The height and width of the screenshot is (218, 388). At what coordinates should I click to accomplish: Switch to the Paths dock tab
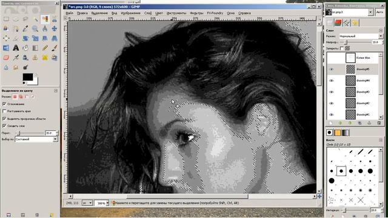(346, 23)
